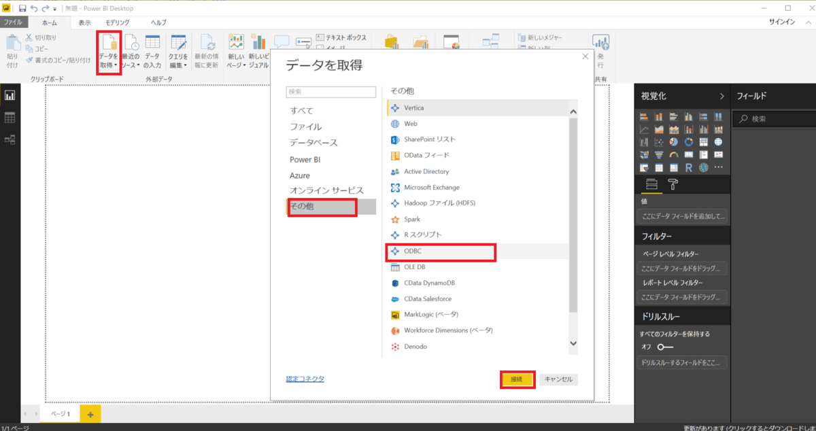Select the OLE DB connector
The height and width of the screenshot is (431, 816).
point(477,267)
